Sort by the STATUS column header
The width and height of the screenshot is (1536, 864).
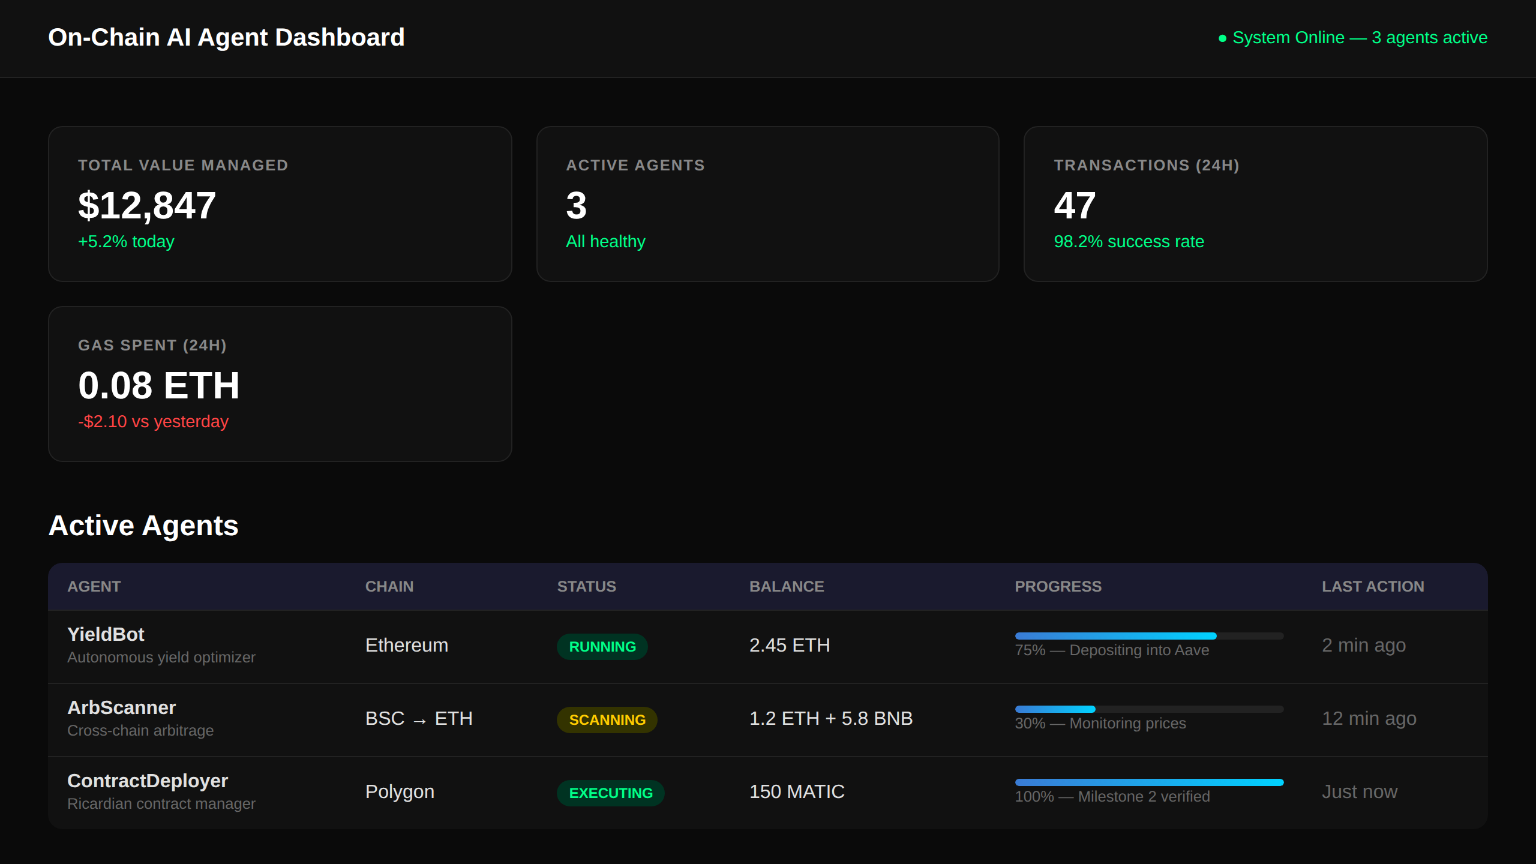[586, 586]
